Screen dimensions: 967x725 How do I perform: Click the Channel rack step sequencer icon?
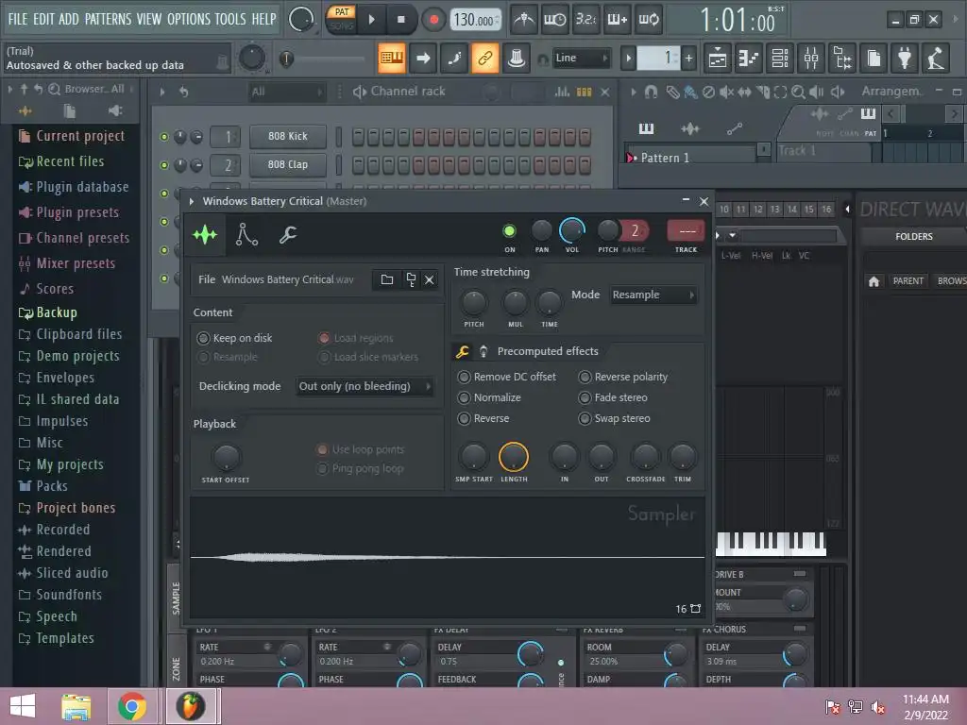point(584,92)
